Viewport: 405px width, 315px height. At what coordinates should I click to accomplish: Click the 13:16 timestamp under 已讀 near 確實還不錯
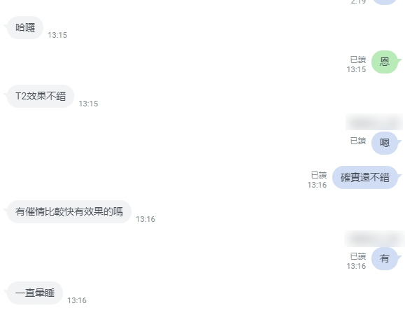(317, 185)
